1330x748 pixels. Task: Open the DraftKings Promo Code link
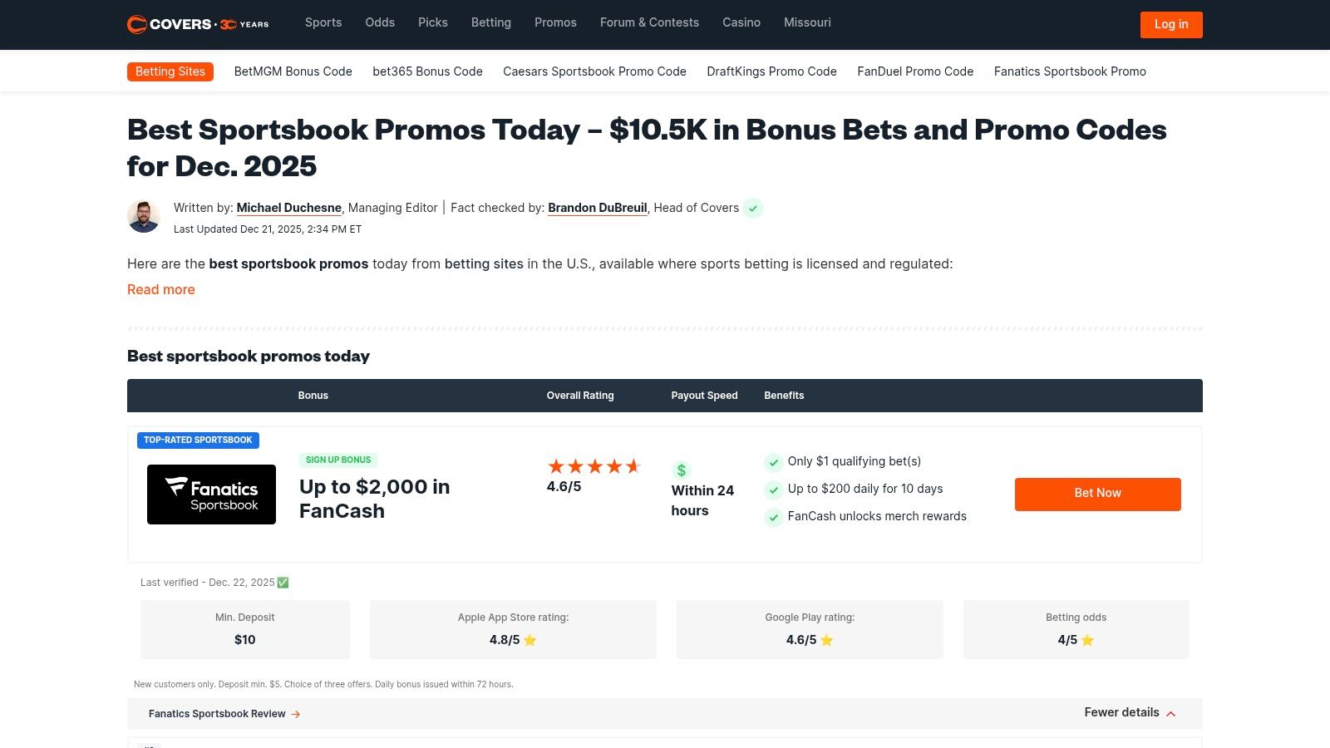[771, 71]
